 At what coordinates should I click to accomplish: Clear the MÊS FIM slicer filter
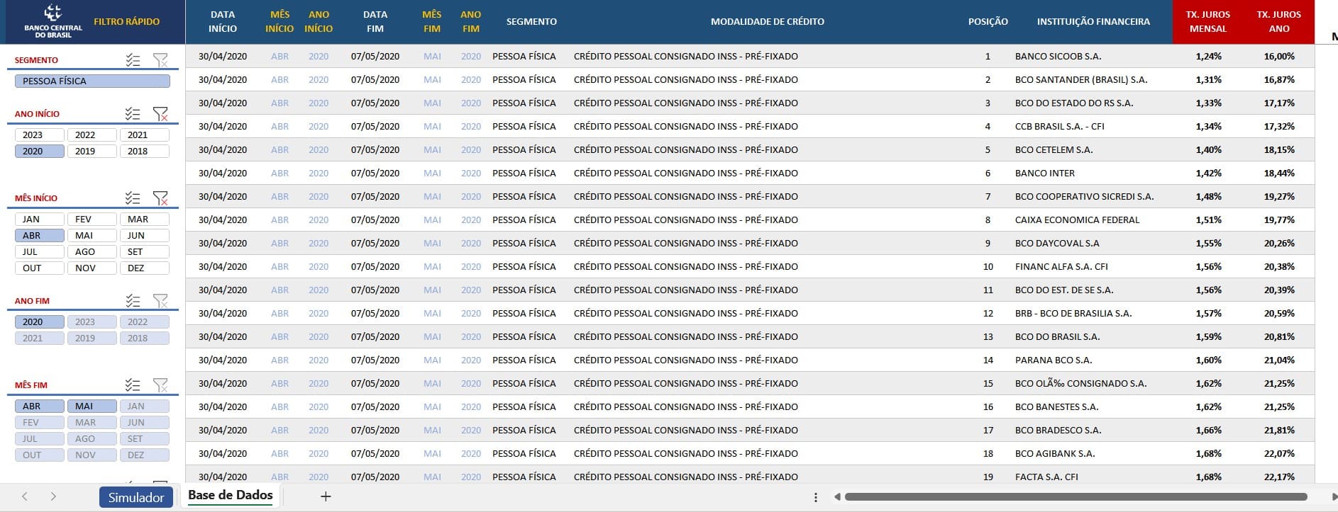(x=161, y=385)
